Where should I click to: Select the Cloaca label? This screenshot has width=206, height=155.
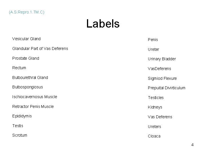point(154,136)
